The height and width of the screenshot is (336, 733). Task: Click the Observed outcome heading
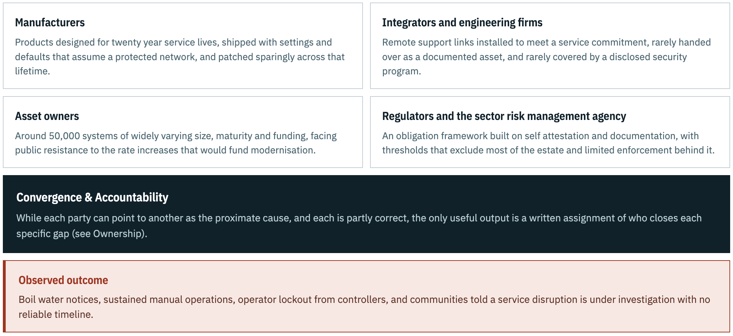[63, 280]
